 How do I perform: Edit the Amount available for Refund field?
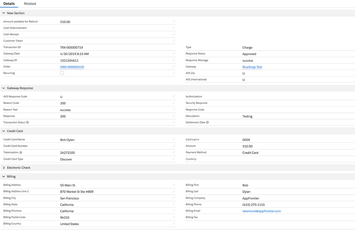[174, 22]
